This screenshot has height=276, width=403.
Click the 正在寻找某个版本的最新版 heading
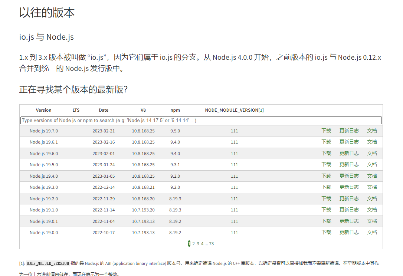coord(73,89)
